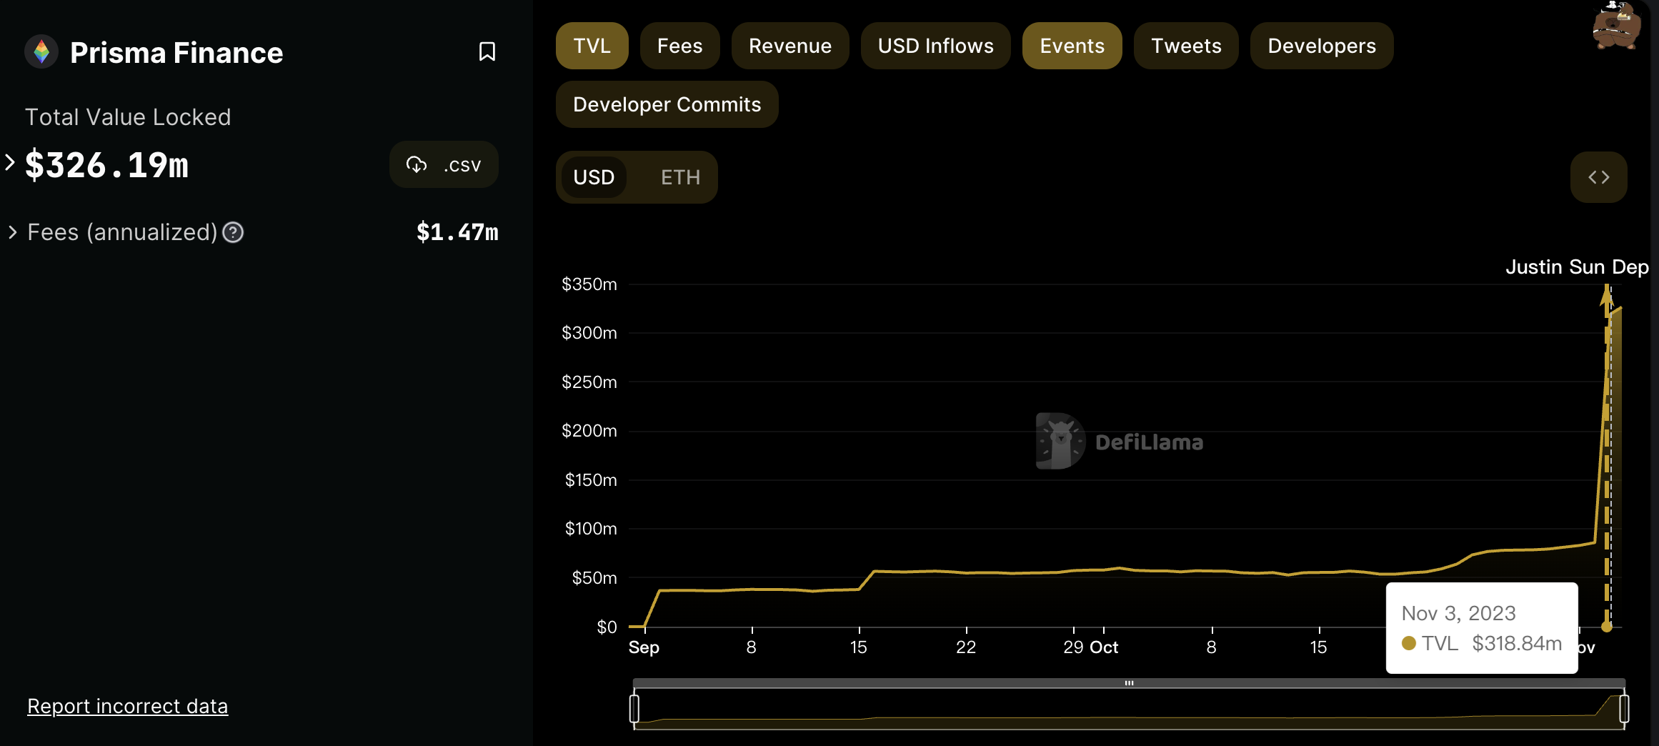This screenshot has height=746, width=1659.
Task: Switch to the Fees tab
Action: pyautogui.click(x=679, y=45)
